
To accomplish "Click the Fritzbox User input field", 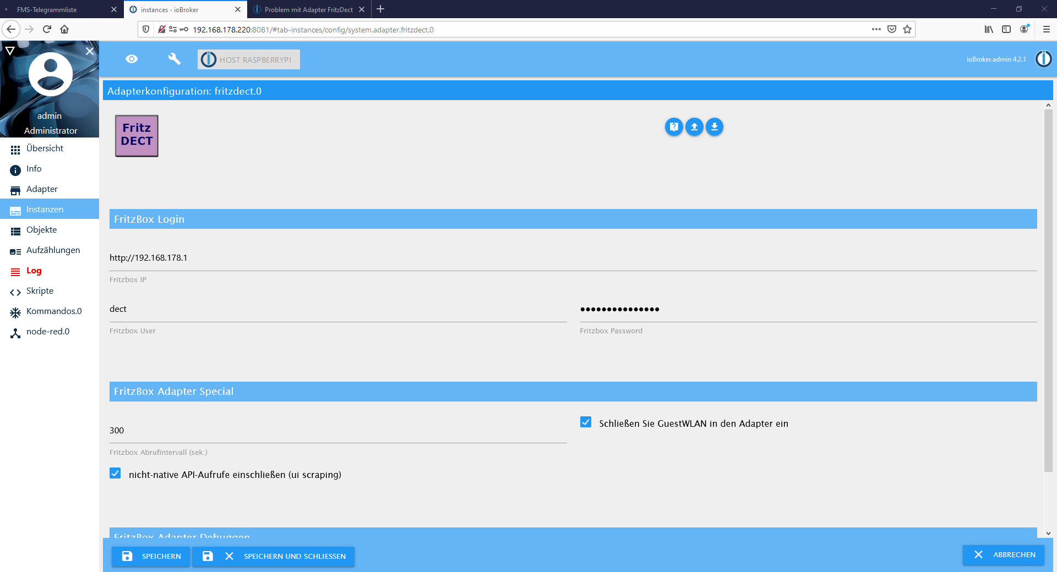I will click(338, 309).
